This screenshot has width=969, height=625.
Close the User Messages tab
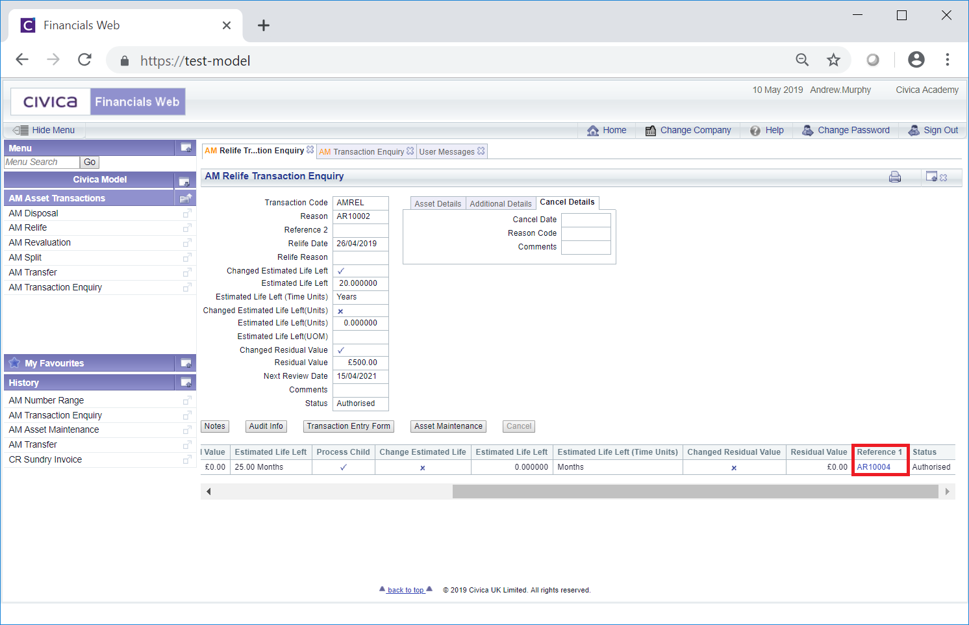(481, 151)
